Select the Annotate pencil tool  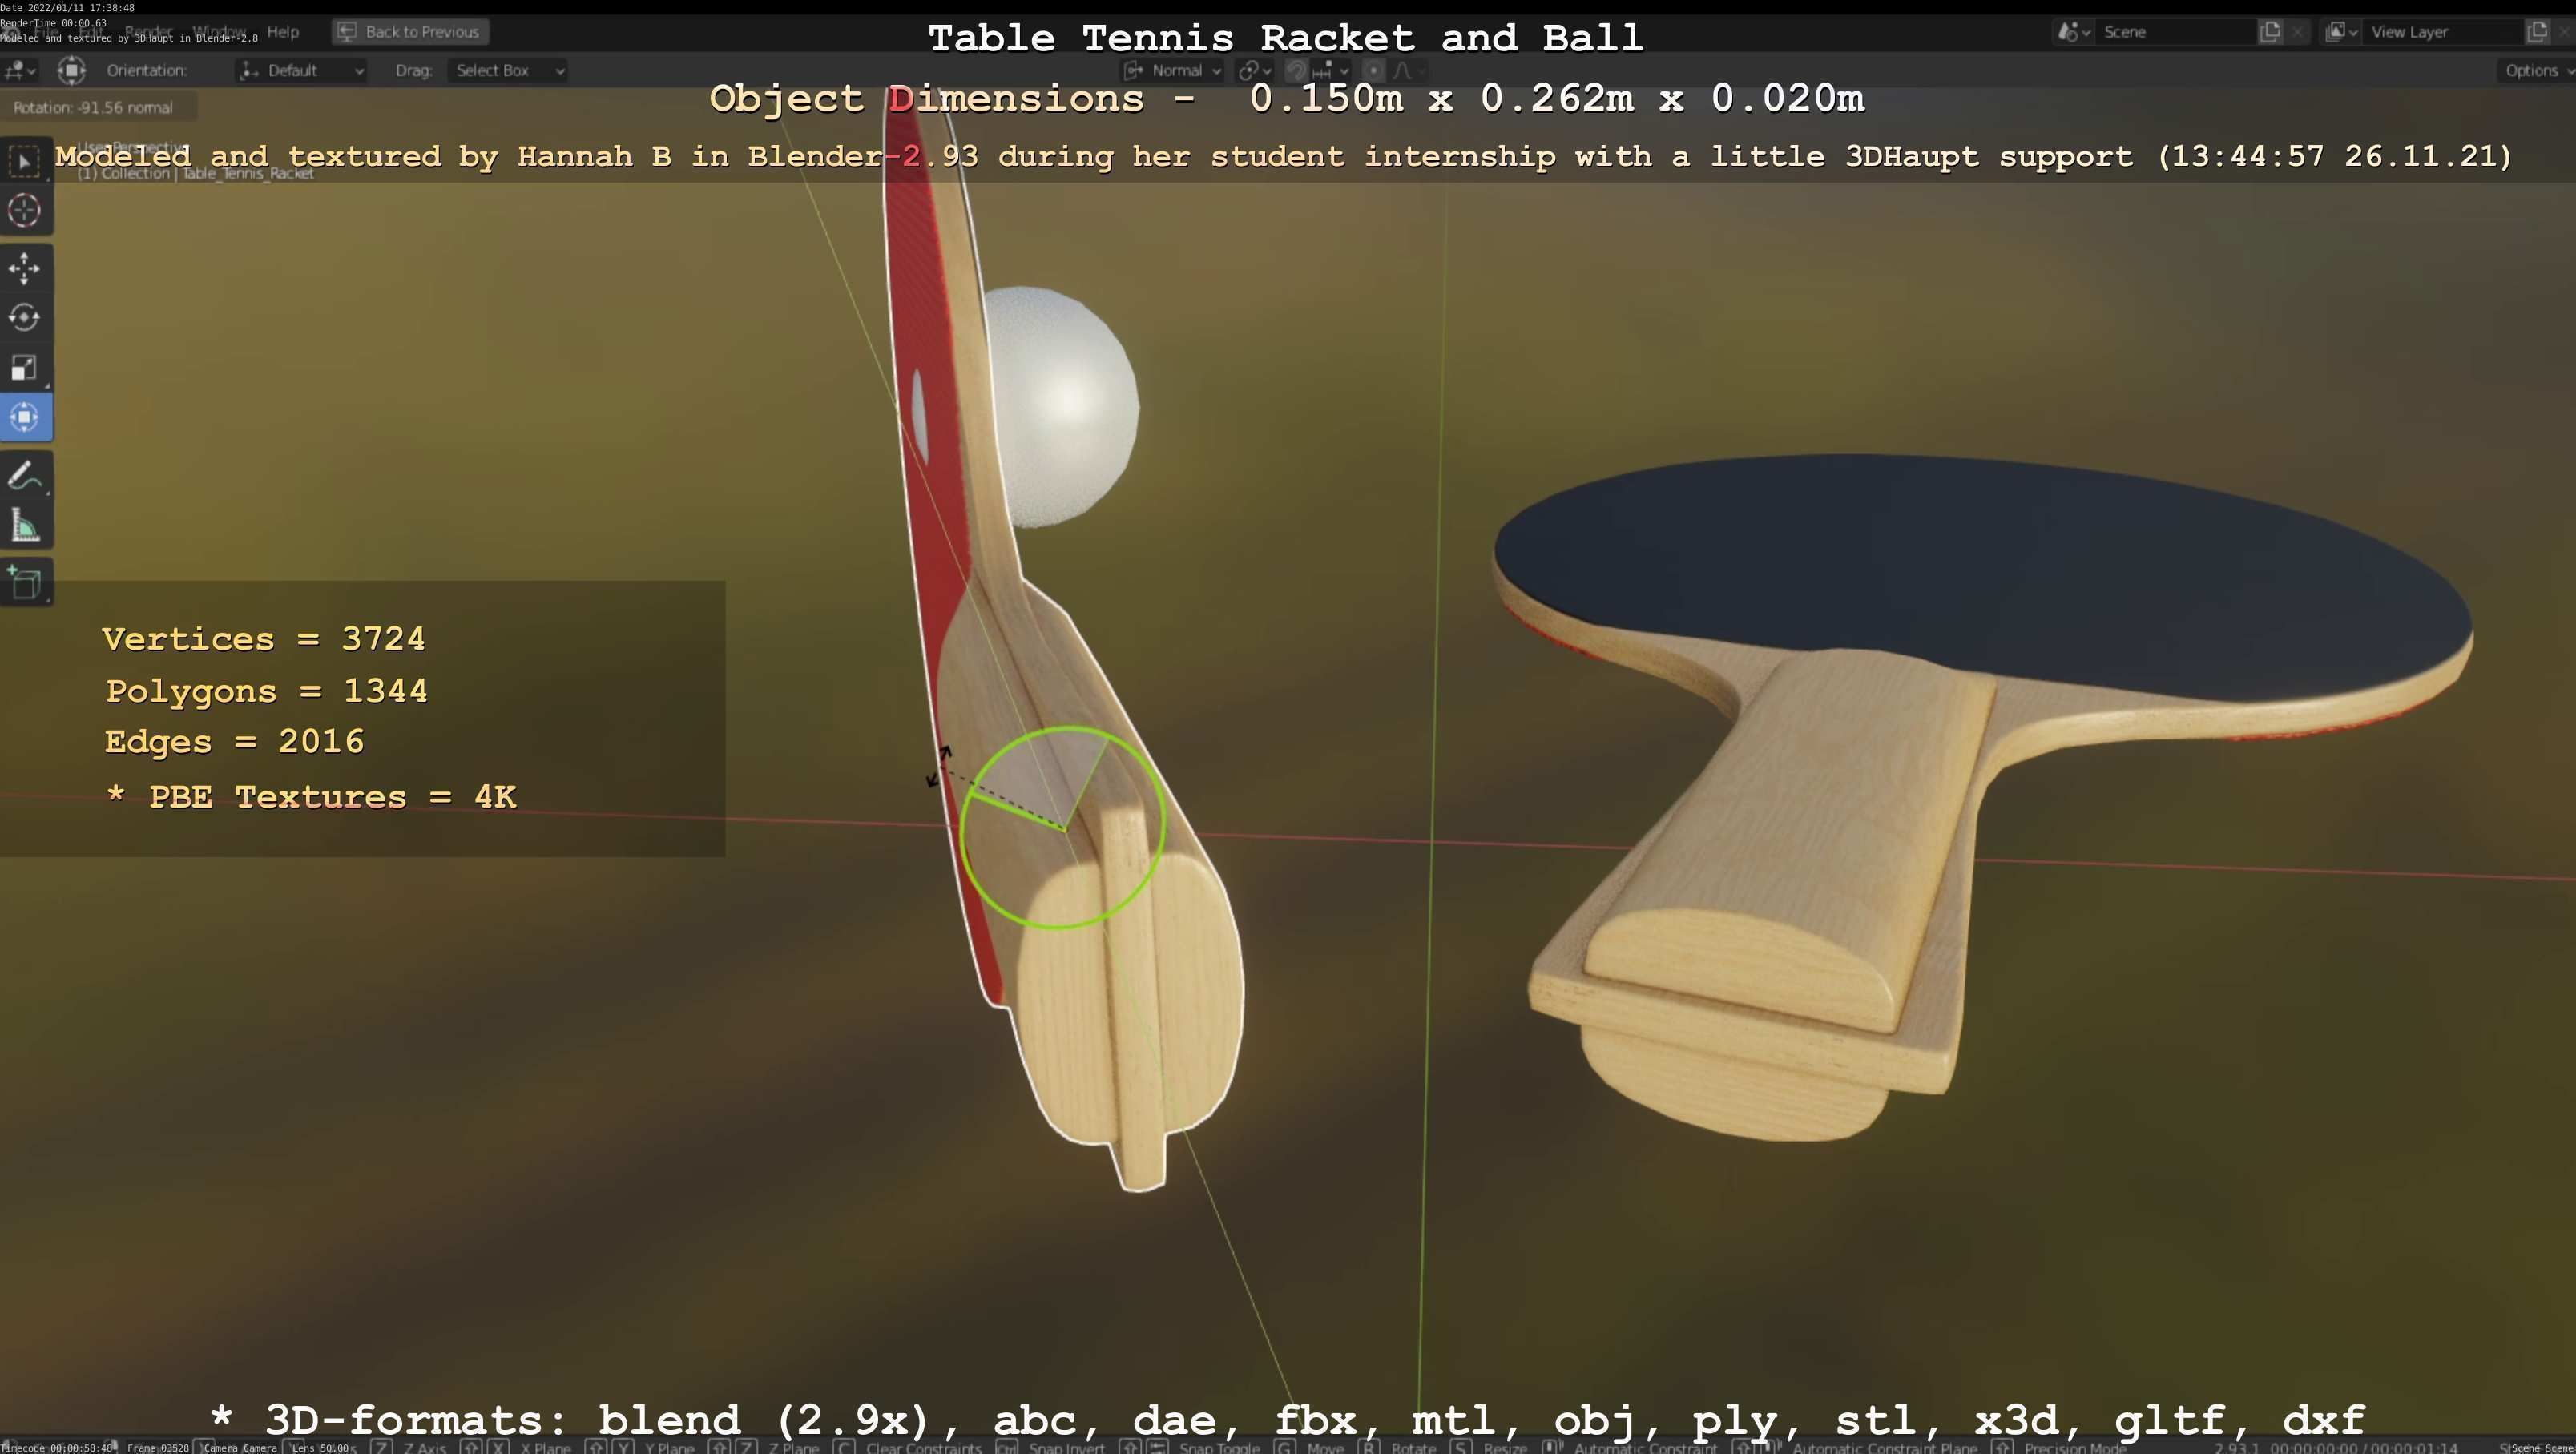click(x=25, y=477)
